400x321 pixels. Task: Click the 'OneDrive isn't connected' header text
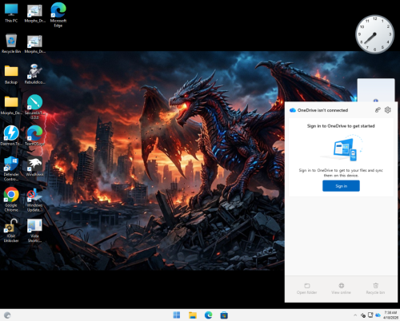(322, 110)
